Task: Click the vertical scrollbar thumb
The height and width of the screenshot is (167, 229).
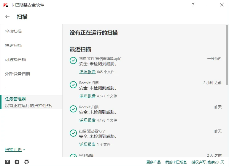Action: click(x=227, y=55)
